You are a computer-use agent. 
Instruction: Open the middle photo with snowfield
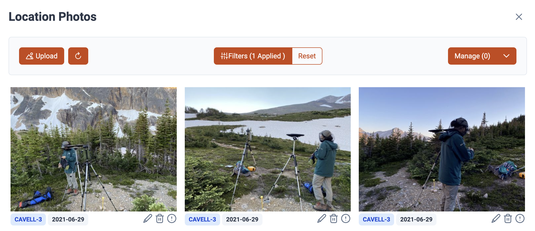point(267,149)
